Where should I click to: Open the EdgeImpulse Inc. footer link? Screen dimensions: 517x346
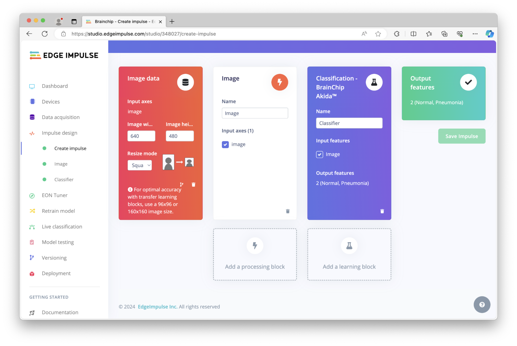[x=158, y=307]
